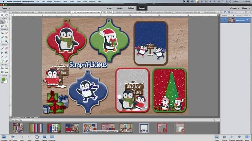Toggle the Favorites panel button
Screen dimensions: 252x141
(x=239, y=137)
